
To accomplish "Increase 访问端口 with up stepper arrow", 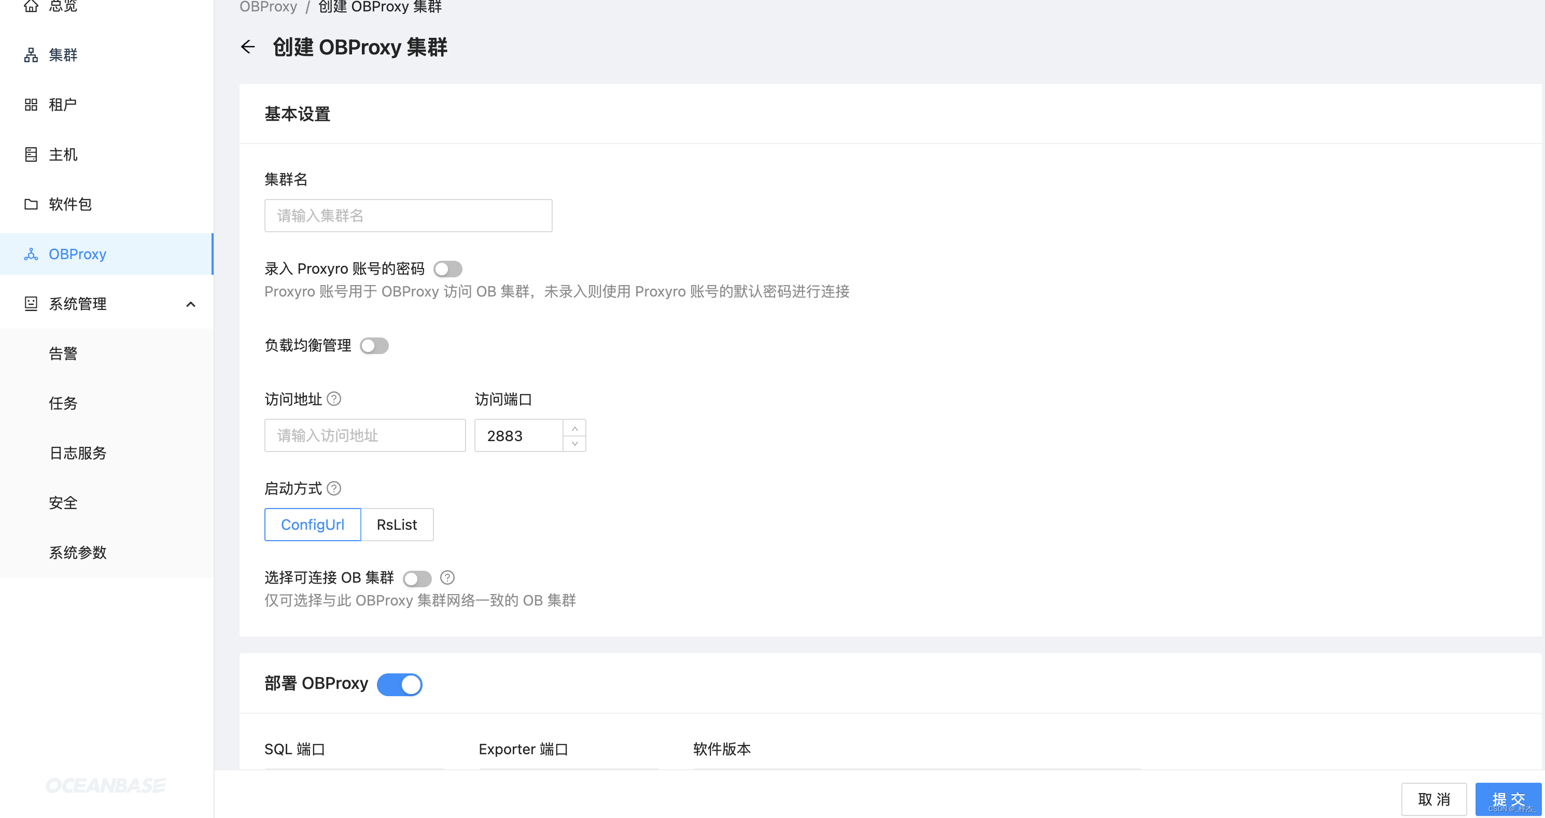I will (574, 428).
